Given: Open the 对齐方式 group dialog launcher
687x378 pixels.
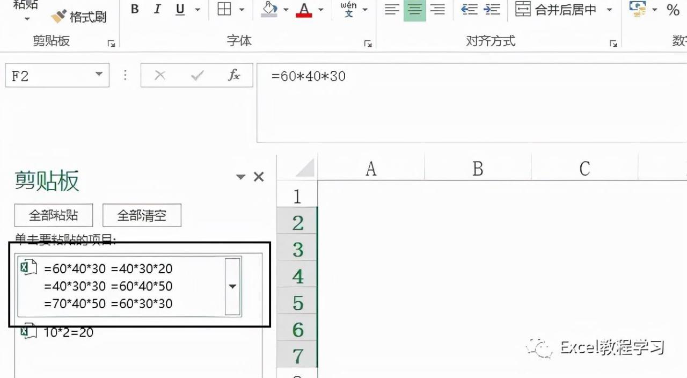Looking at the screenshot, I should 613,43.
